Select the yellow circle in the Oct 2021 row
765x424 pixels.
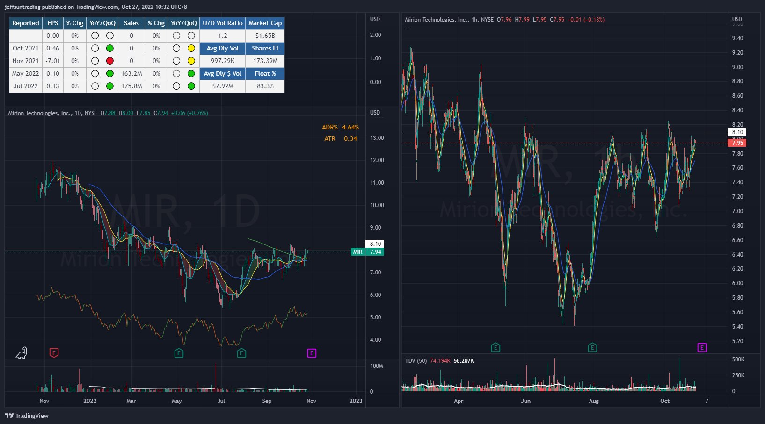tap(191, 48)
